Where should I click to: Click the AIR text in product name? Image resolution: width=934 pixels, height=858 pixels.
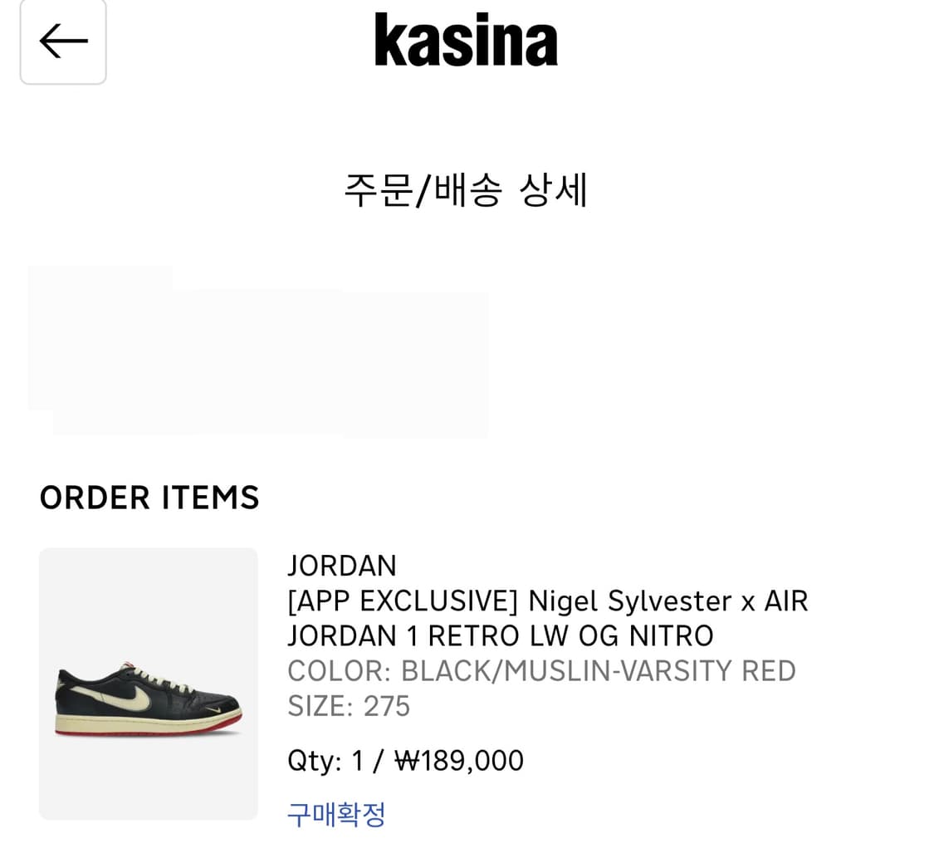[x=785, y=601]
